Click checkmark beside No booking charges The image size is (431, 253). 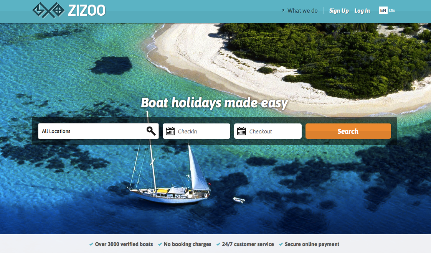160,244
